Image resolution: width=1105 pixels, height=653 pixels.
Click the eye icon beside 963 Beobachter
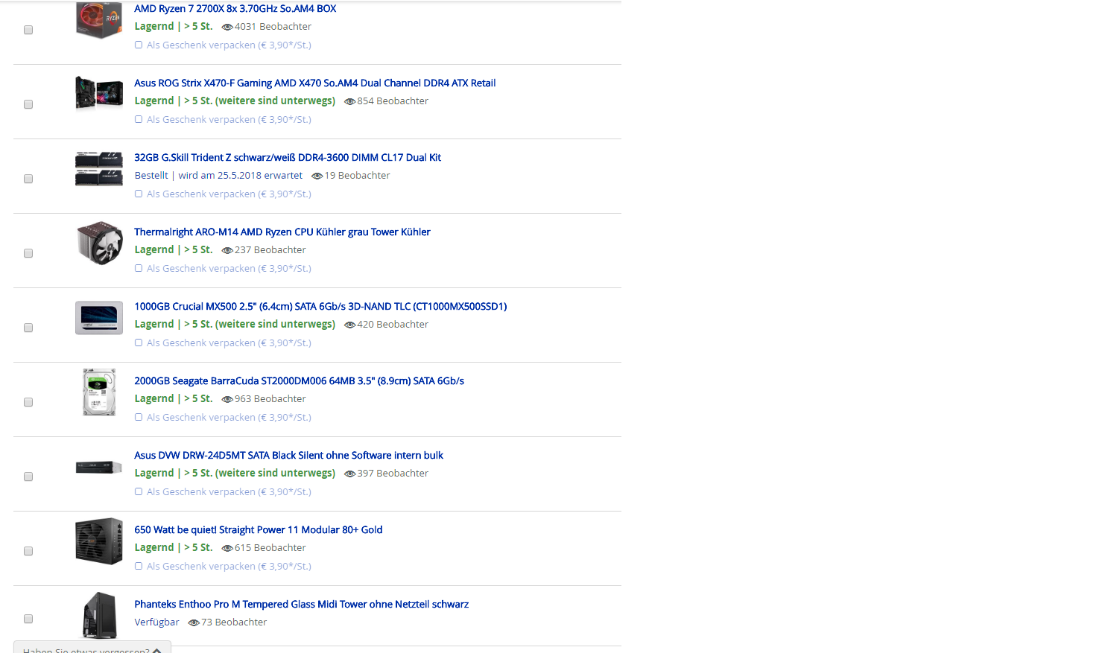click(227, 399)
